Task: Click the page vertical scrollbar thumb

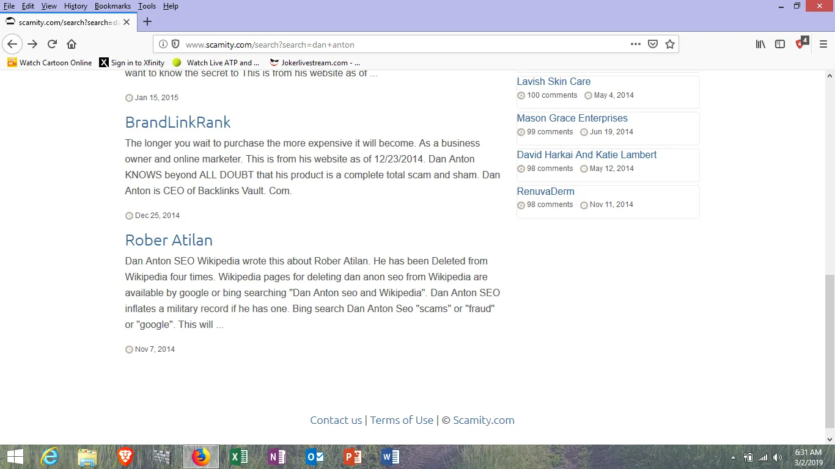Action: (x=829, y=351)
